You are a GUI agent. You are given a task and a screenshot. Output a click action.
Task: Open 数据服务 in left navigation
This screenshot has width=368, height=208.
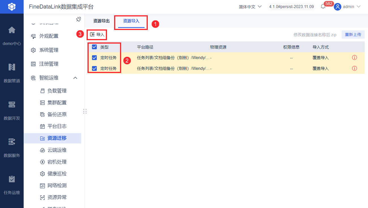coord(12,147)
